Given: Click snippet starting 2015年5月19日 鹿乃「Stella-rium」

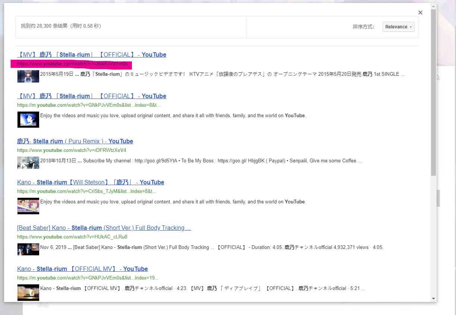Looking at the screenshot, I should pyautogui.click(x=222, y=74).
